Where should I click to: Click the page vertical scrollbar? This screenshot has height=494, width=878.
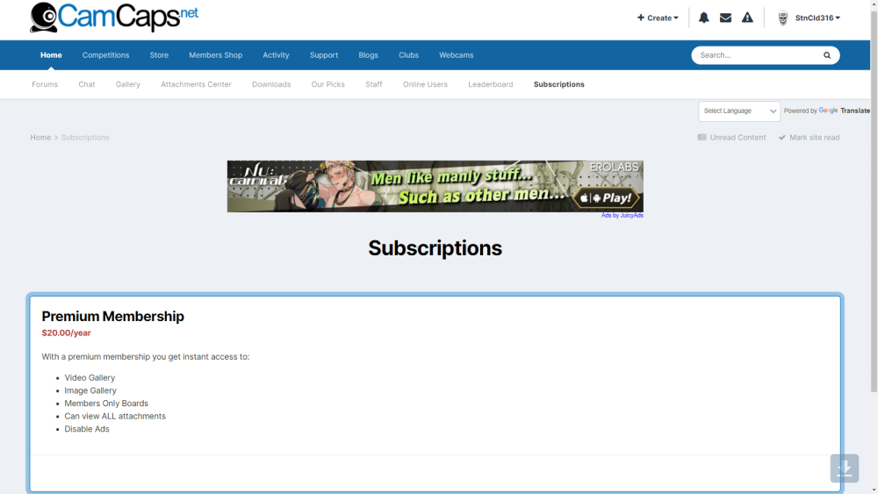[874, 202]
